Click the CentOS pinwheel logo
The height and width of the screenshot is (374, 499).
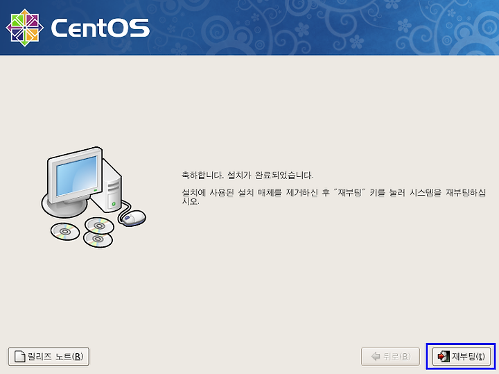(24, 27)
